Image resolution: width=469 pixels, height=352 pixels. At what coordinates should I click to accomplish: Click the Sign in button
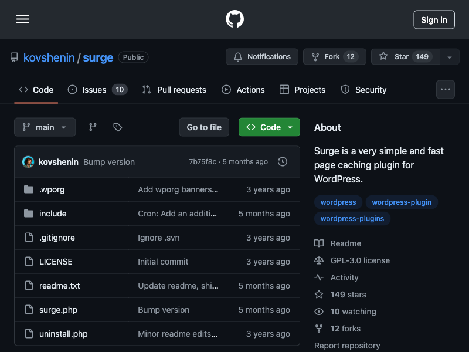(x=434, y=20)
